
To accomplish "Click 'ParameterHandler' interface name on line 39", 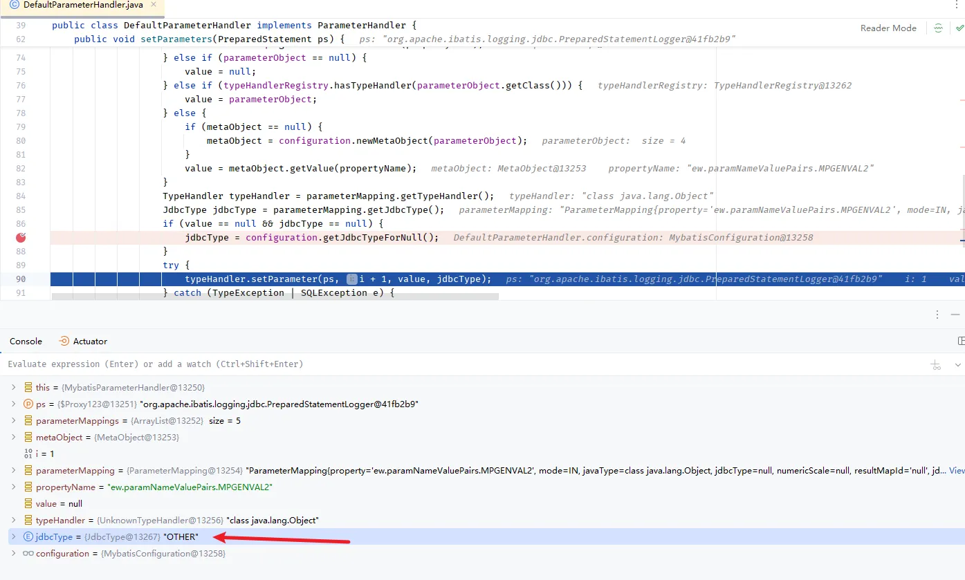I will tap(362, 26).
